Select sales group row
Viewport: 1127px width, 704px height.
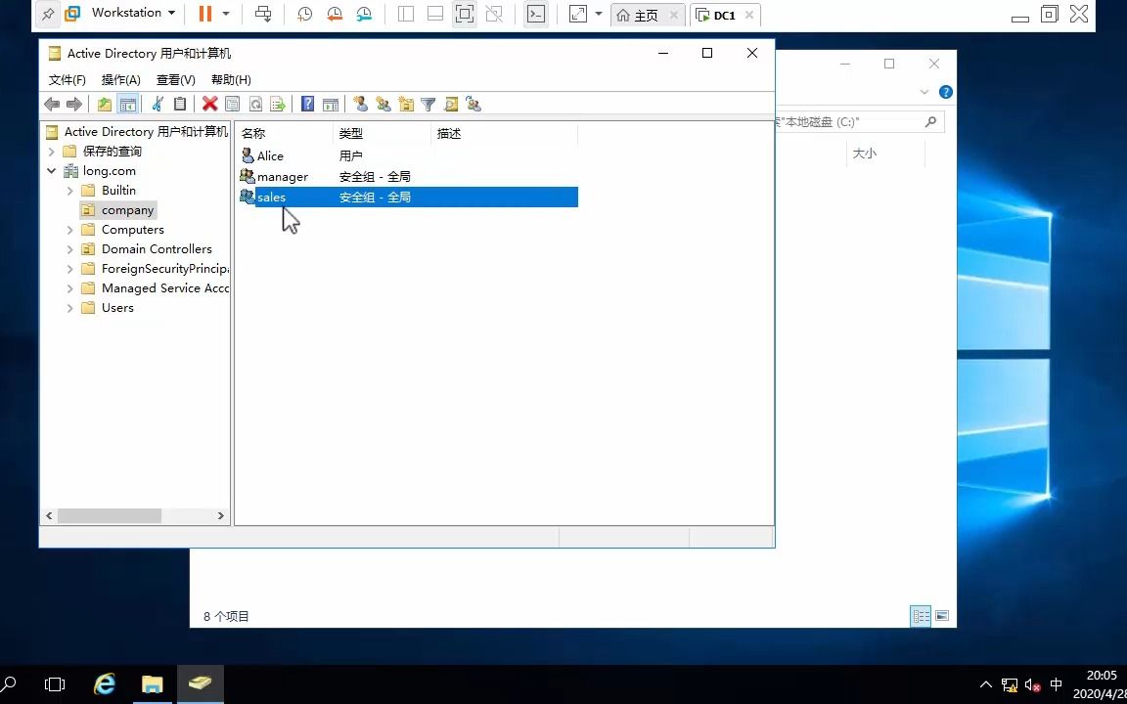pos(408,198)
